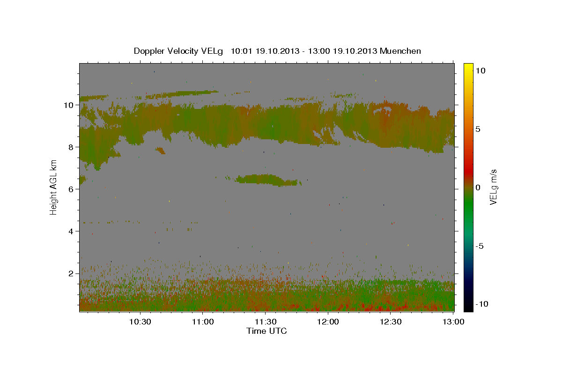This screenshot has width=562, height=374.
Task: Select the 11:30 time tick label
Action: 265,322
